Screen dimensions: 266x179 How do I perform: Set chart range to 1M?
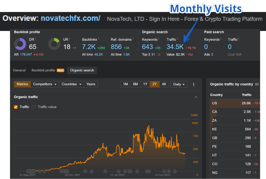pos(125,84)
